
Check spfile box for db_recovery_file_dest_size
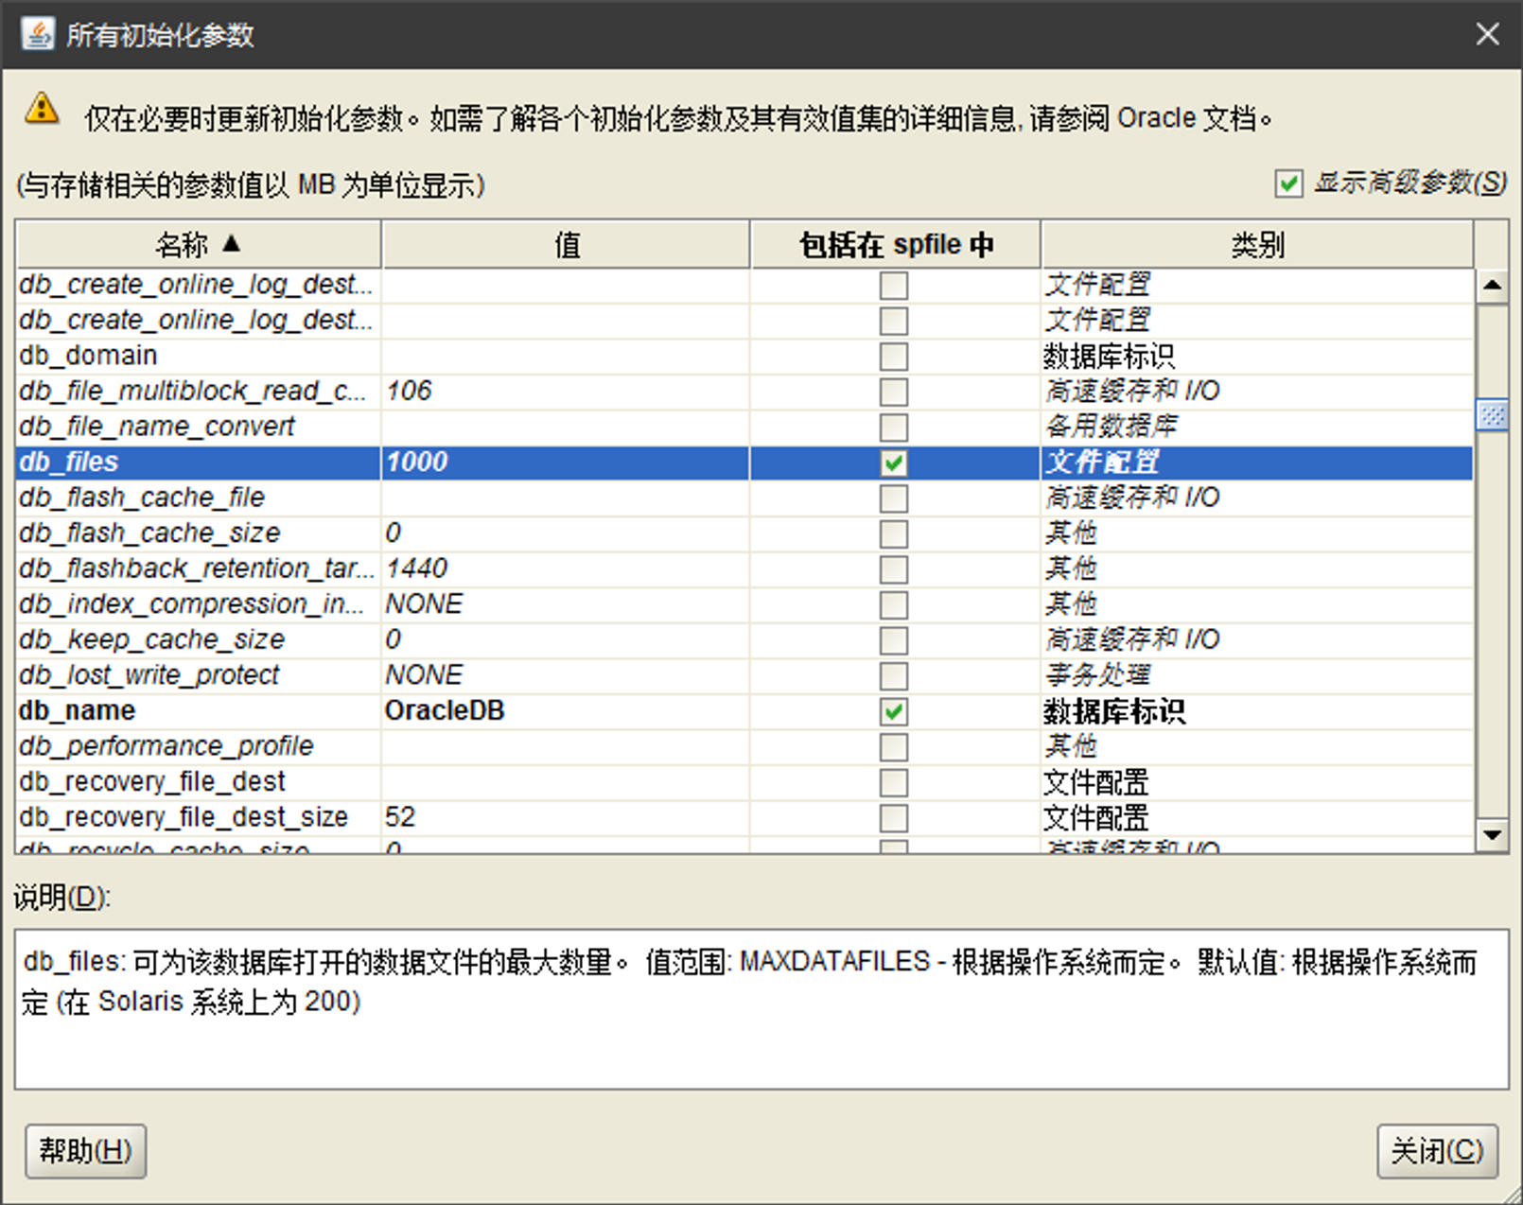[x=894, y=818]
